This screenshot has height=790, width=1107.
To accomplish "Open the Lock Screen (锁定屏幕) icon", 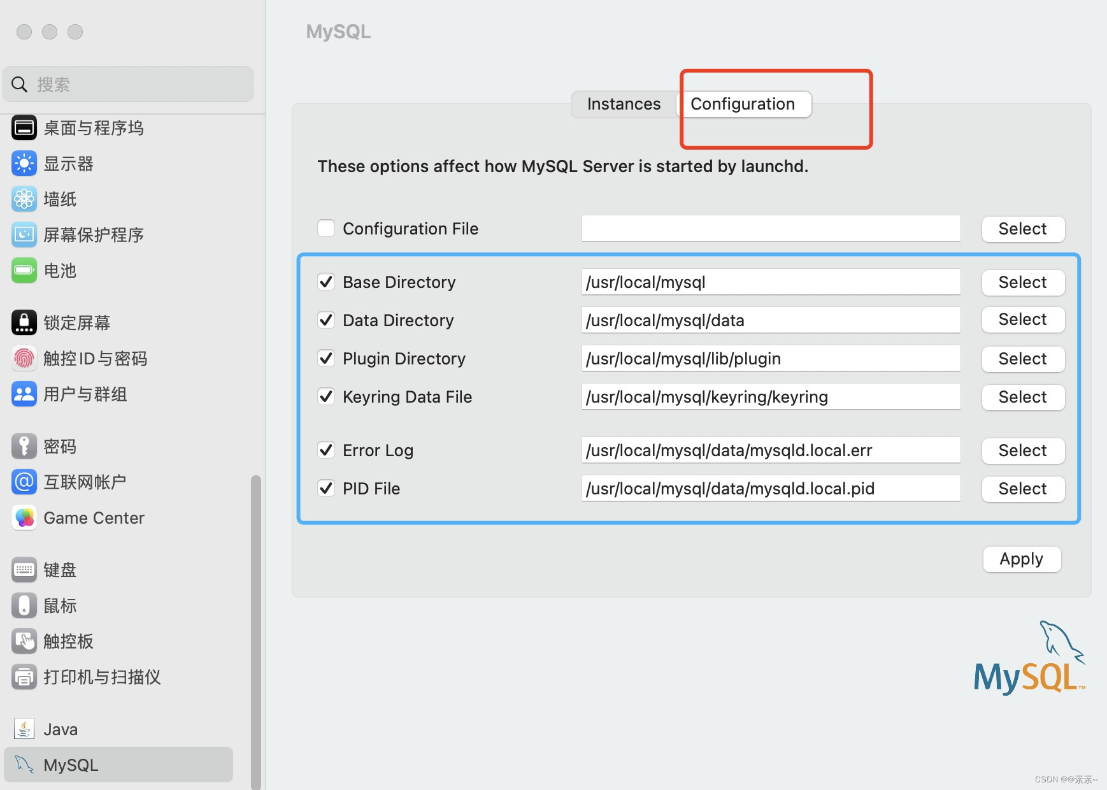I will pyautogui.click(x=24, y=322).
